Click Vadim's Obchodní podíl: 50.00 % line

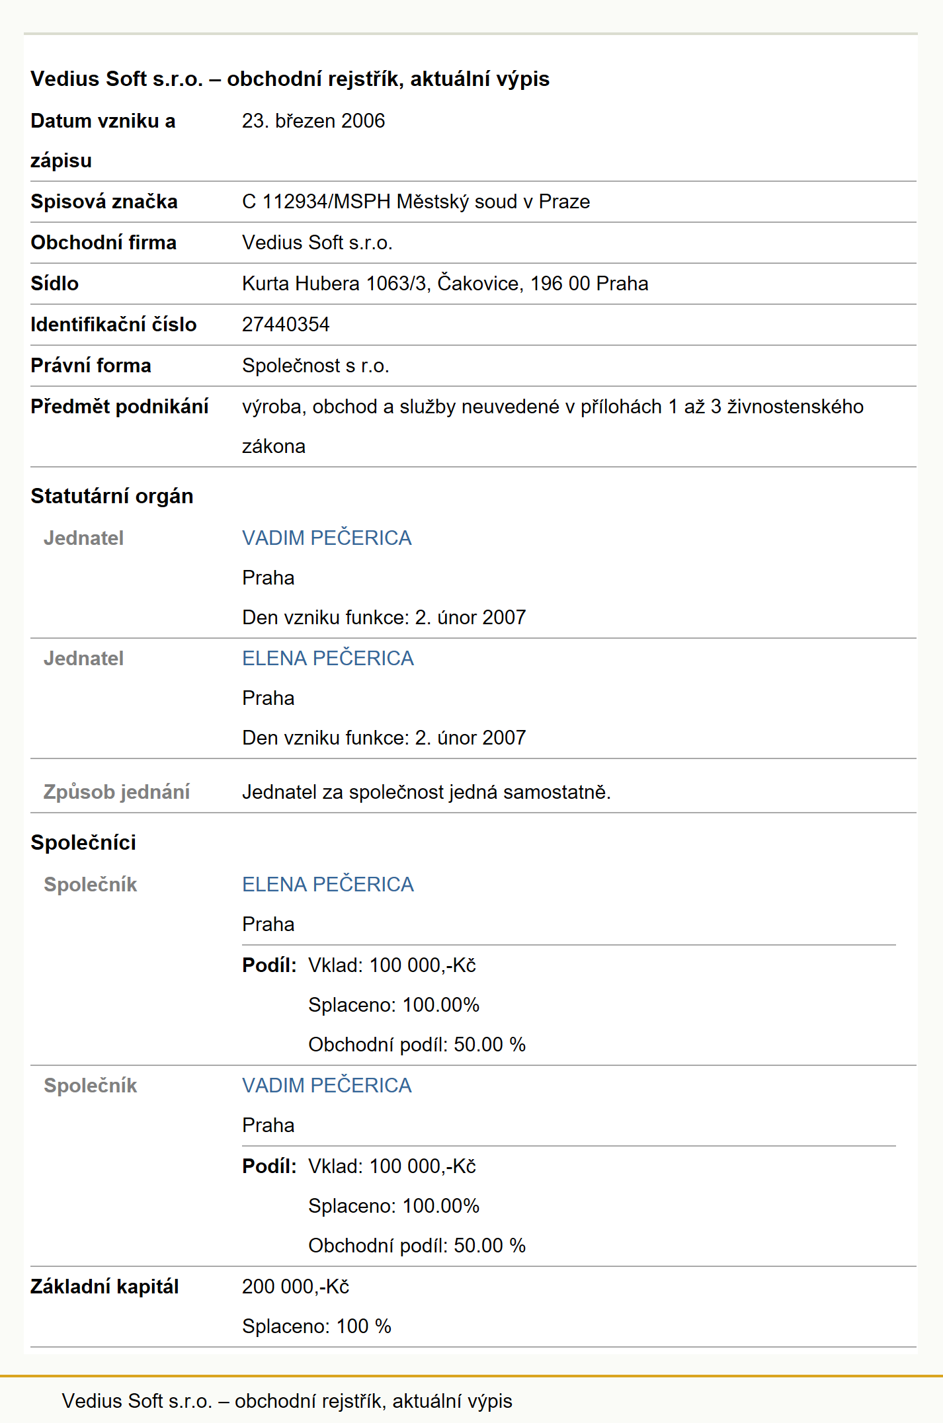(x=417, y=1245)
